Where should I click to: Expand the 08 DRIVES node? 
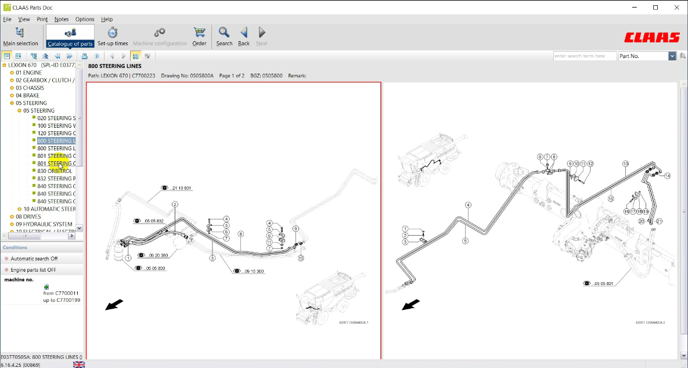(12, 217)
